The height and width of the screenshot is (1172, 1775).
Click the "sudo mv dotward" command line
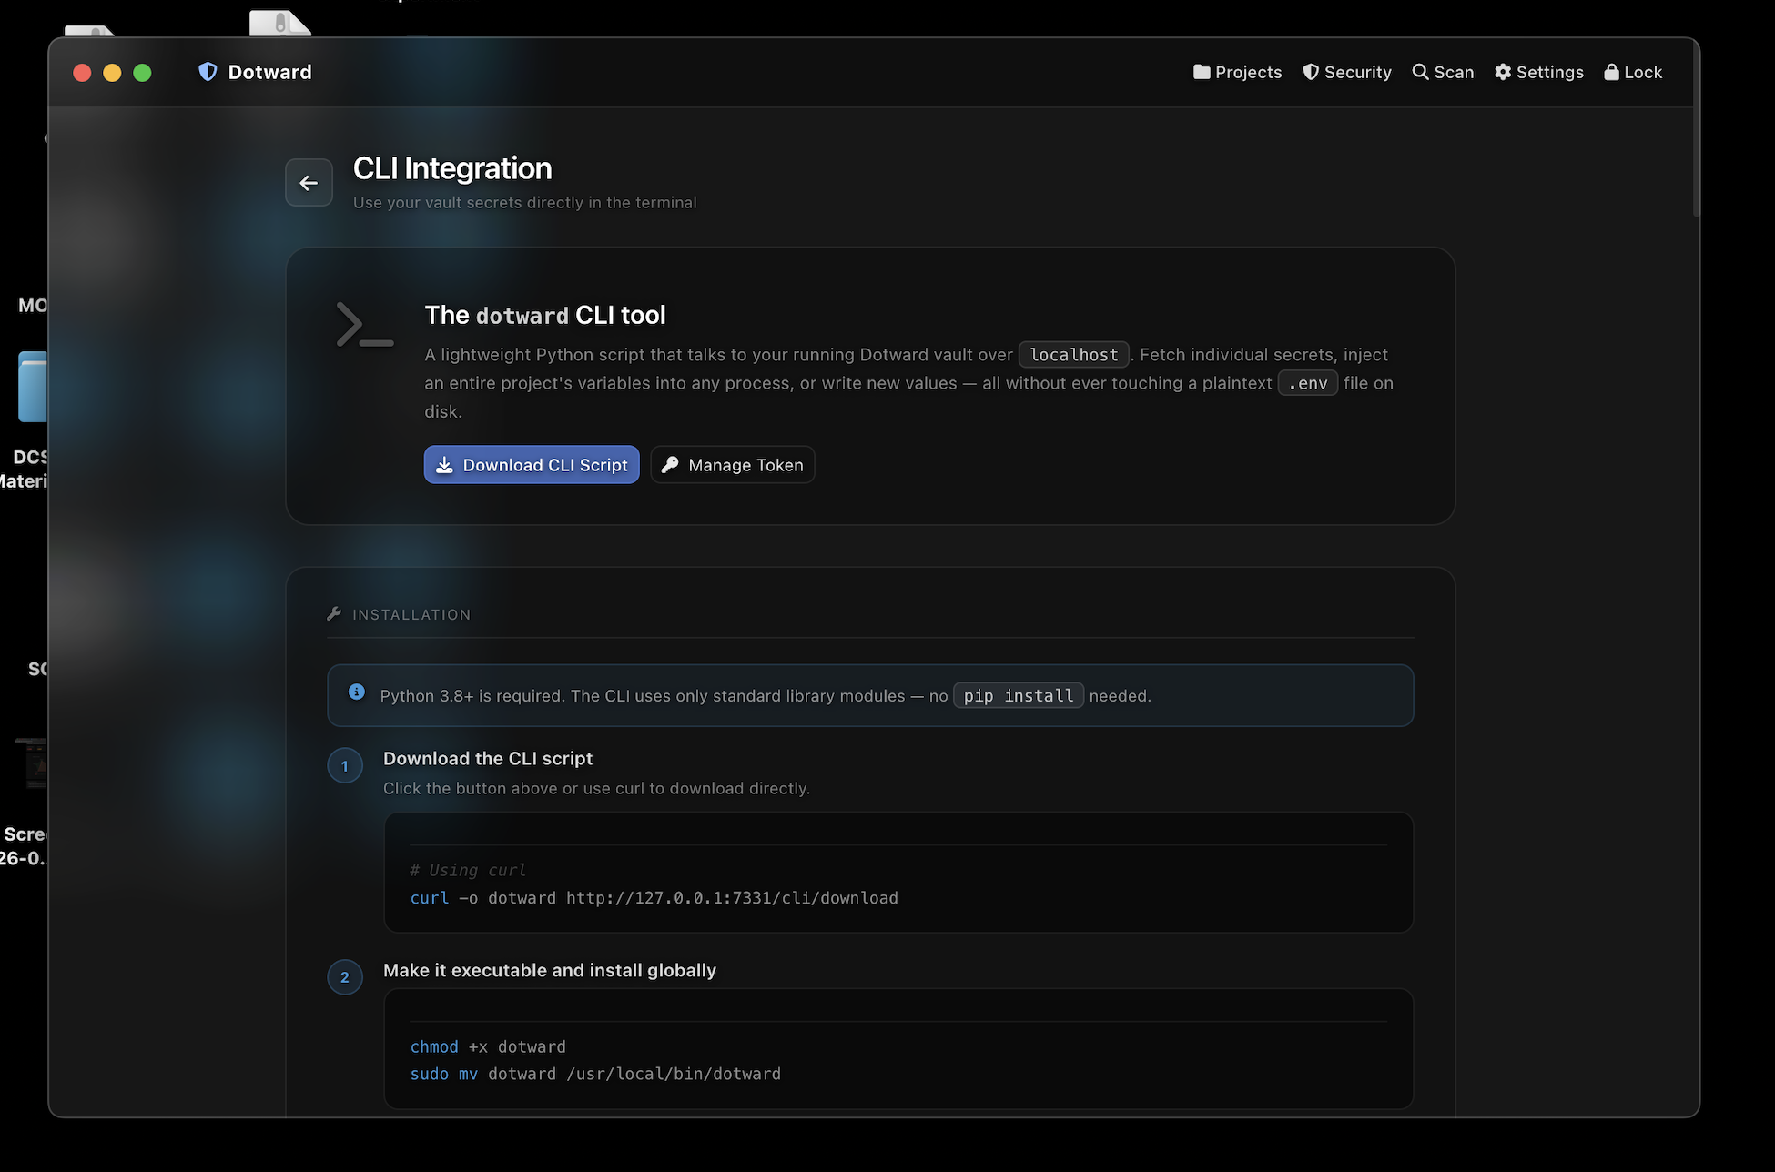595,1075
